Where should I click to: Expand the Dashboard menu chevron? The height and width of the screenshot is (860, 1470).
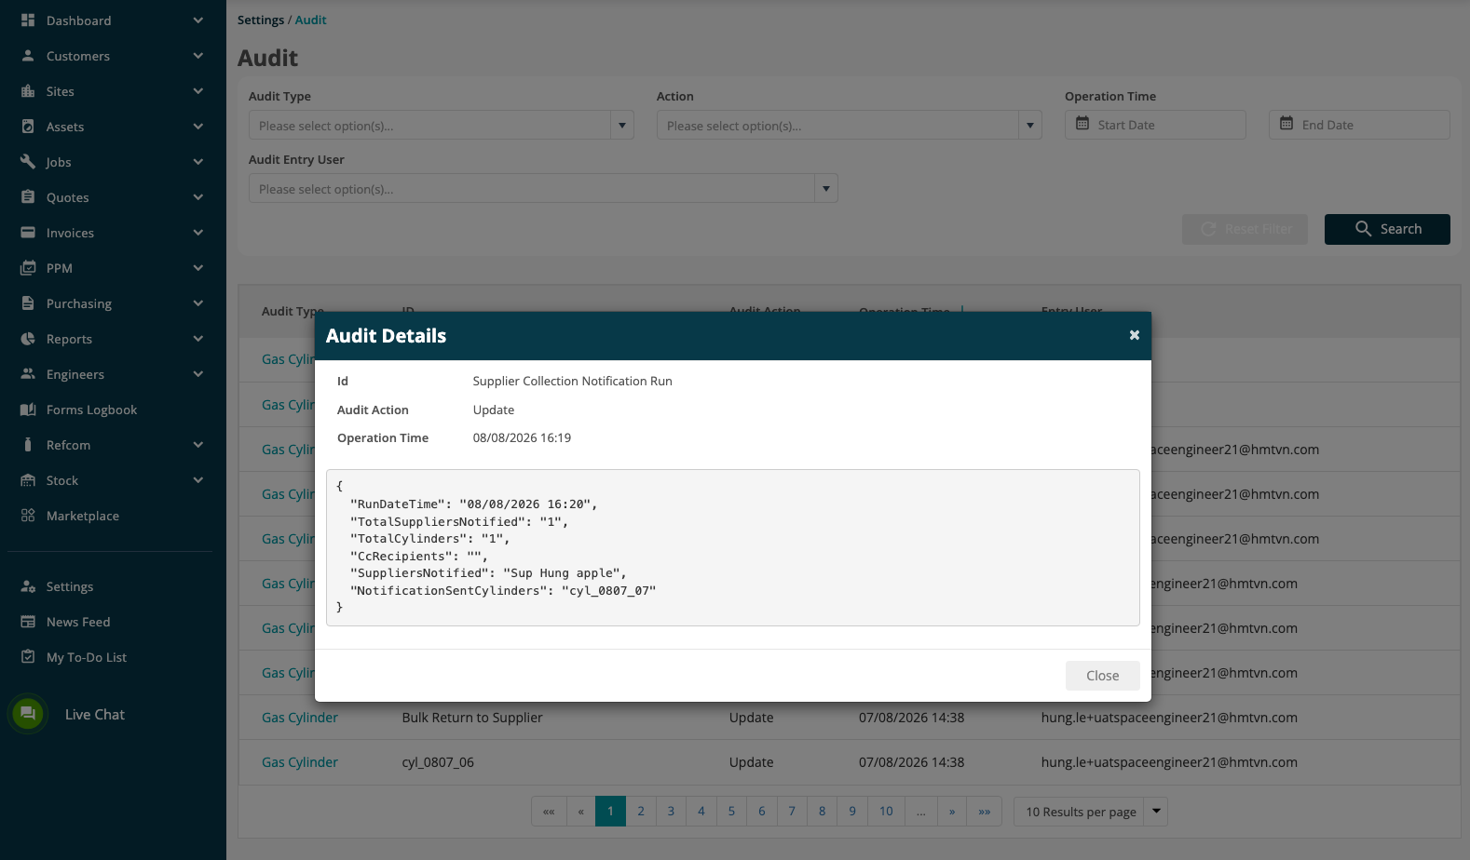pos(197,20)
